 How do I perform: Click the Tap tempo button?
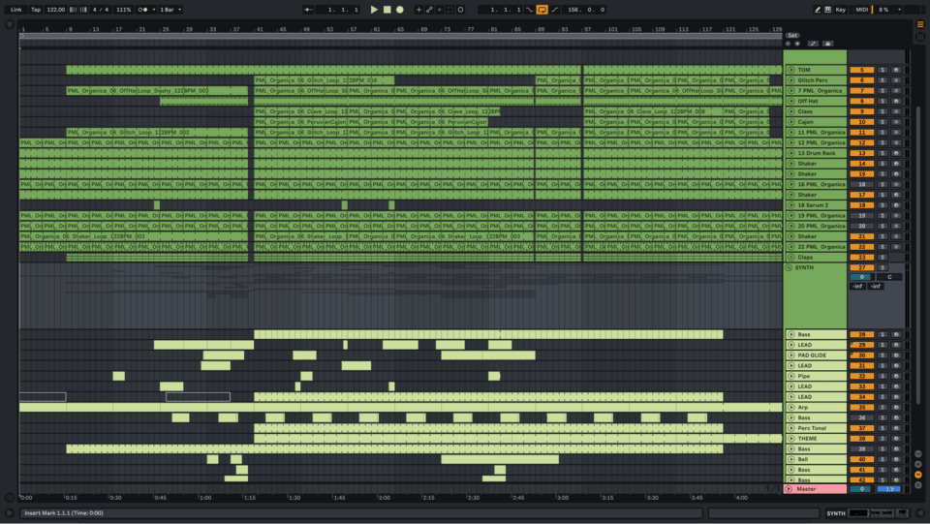[36, 10]
